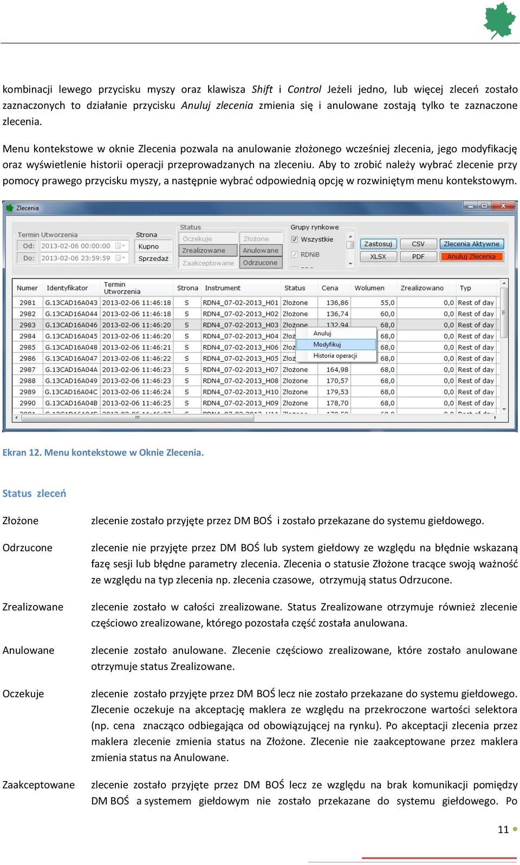The image size is (520, 865).
Task: Select order G.13CAD16A048
Action: pos(71,347)
